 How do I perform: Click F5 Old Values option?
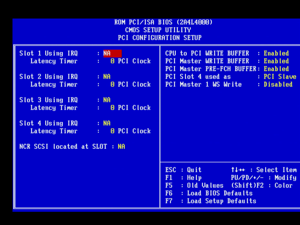click(194, 186)
